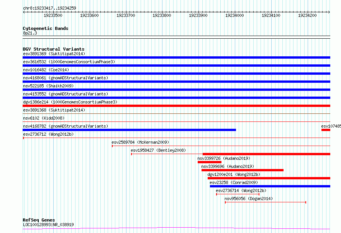
Task: Click the thick red esv1958427 bar
Action: (266, 154)
